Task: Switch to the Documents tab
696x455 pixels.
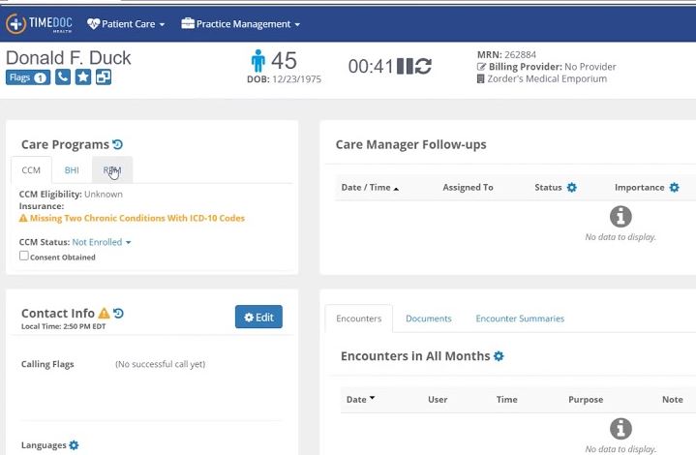Action: (x=428, y=318)
